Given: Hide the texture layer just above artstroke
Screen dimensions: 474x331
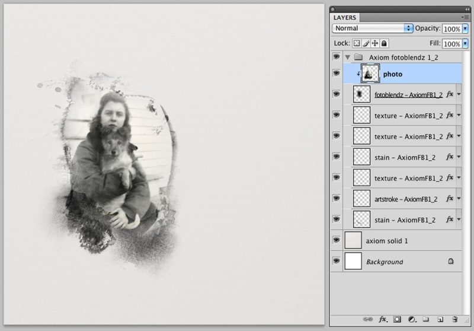Looking at the screenshot, I should point(336,177).
